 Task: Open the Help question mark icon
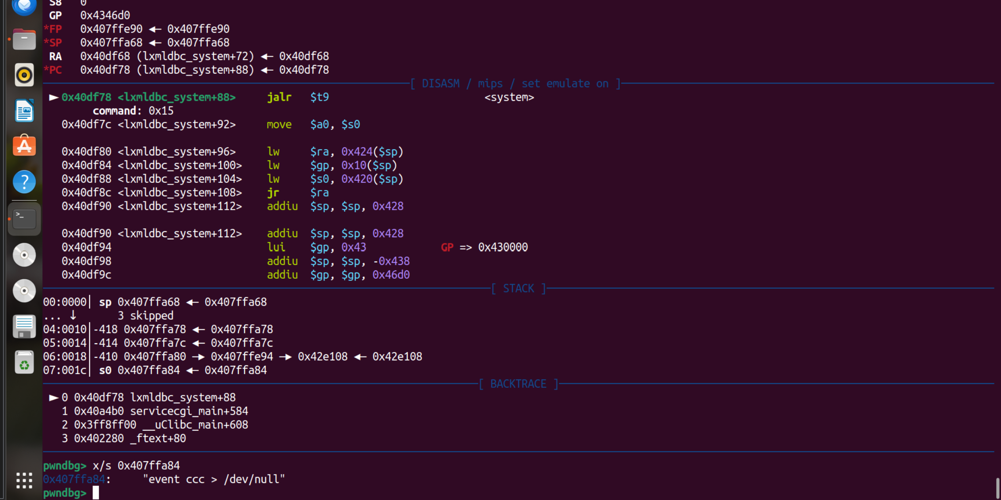[x=24, y=182]
